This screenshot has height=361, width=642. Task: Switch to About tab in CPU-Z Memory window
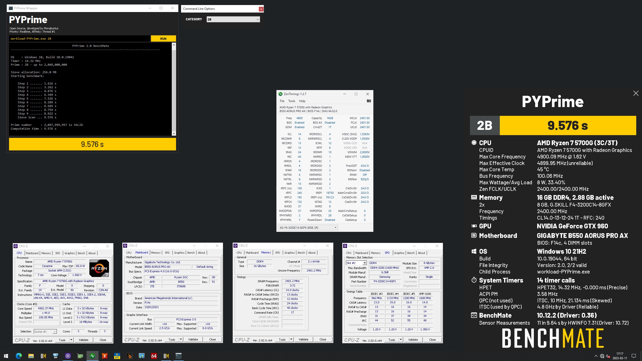tap(312, 253)
